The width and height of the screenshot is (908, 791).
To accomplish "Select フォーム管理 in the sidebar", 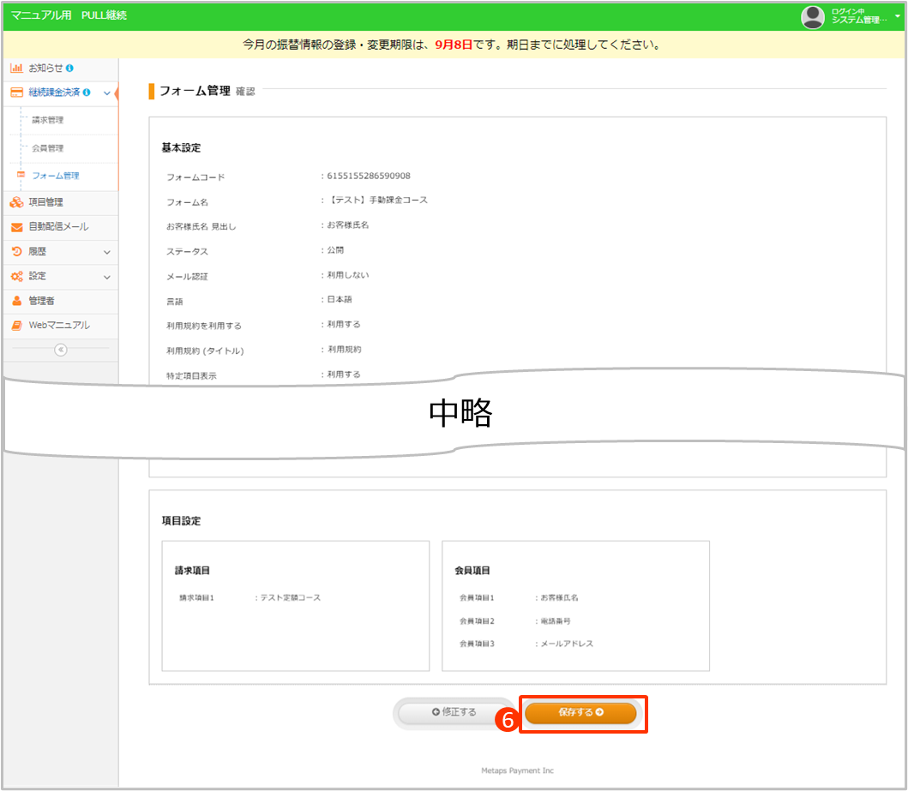I will [55, 176].
